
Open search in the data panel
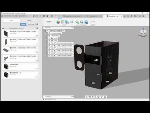pyautogui.click(x=37, y=16)
